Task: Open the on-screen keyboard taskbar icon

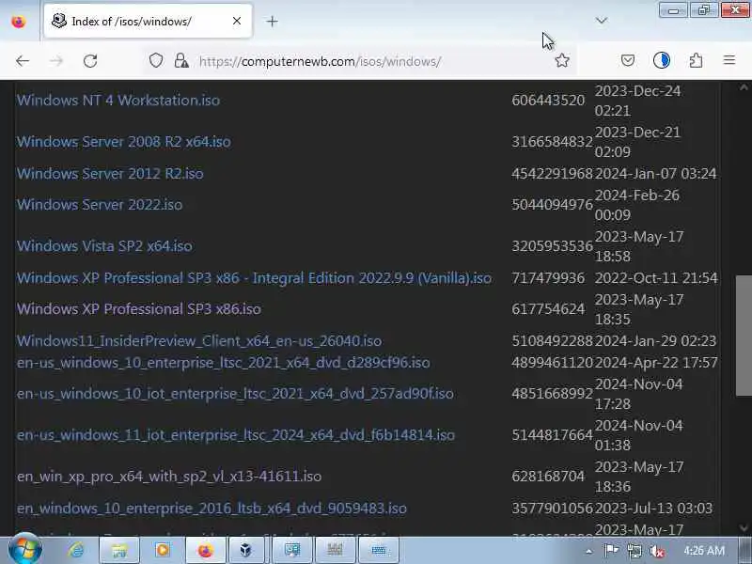Action: click(379, 550)
